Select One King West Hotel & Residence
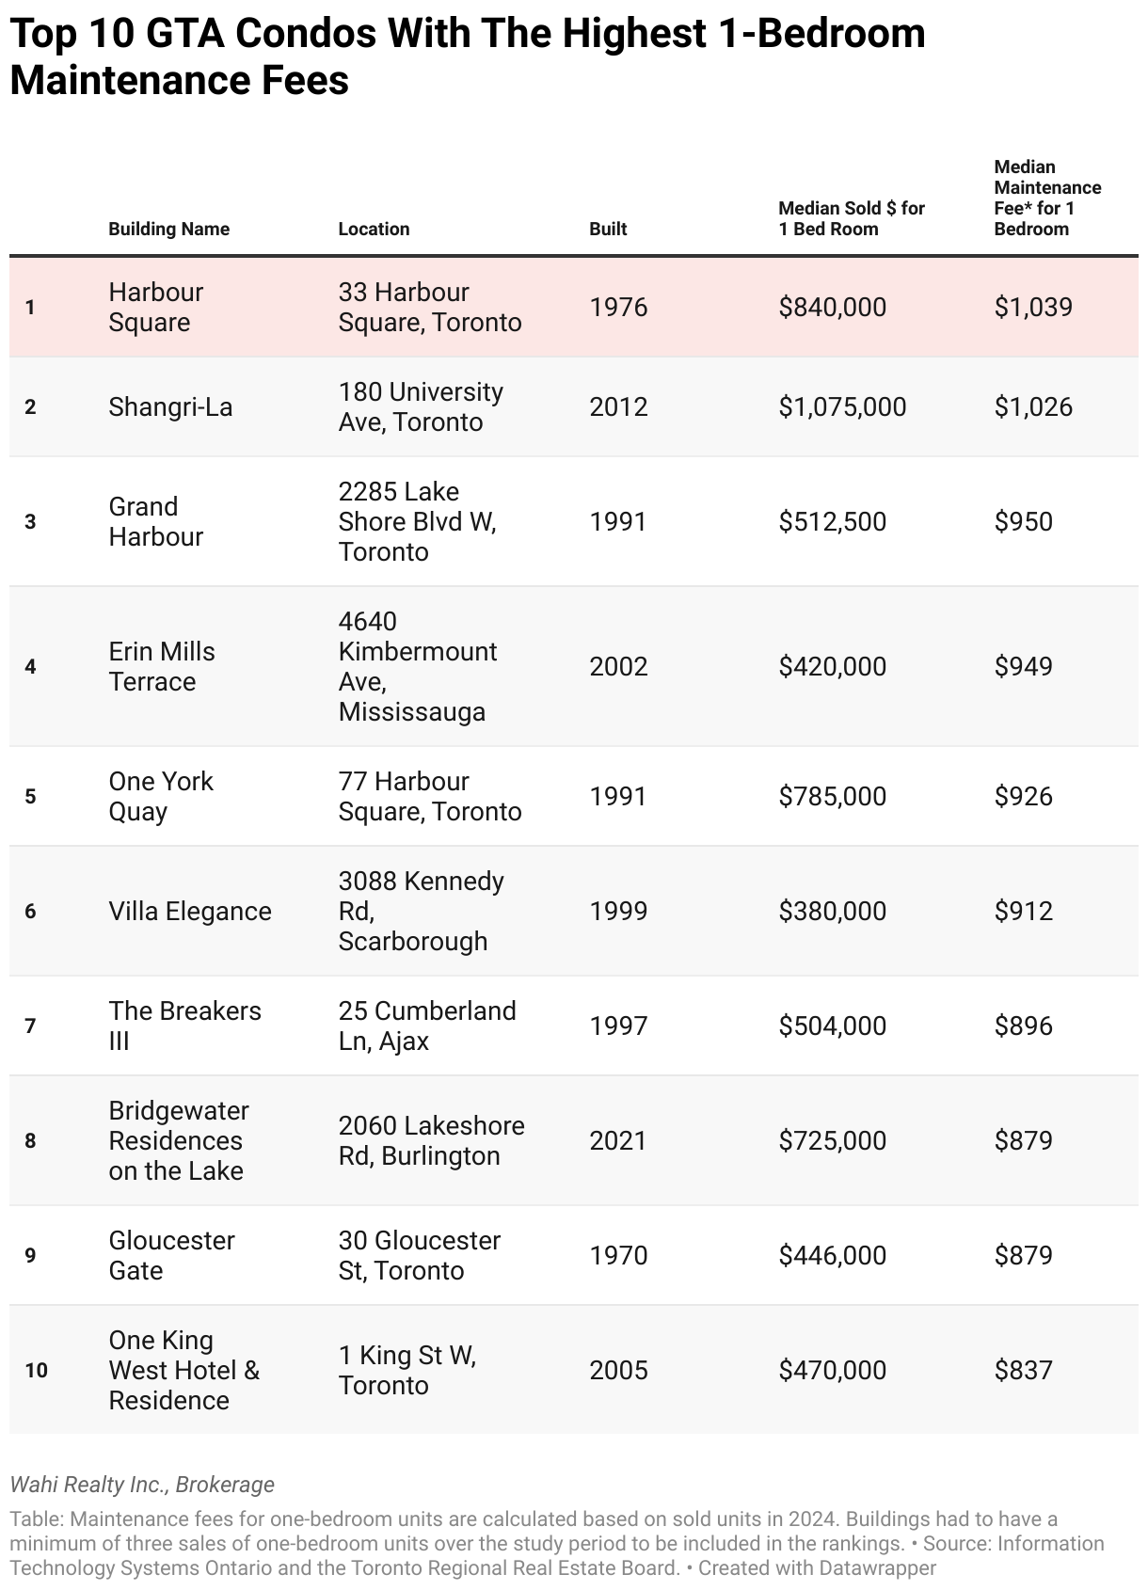The image size is (1148, 1590). coord(183,1370)
